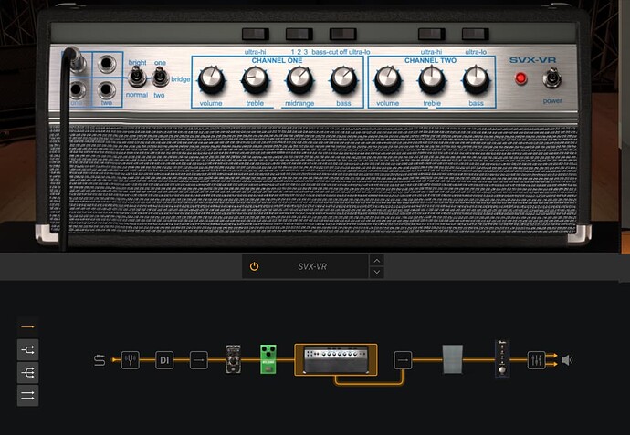The image size is (630, 435).
Task: Click the Channel One midrange knob
Action: tap(299, 80)
